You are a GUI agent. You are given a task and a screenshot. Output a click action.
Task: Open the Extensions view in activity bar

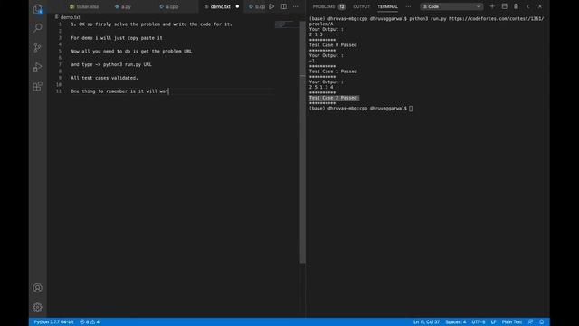(38, 87)
